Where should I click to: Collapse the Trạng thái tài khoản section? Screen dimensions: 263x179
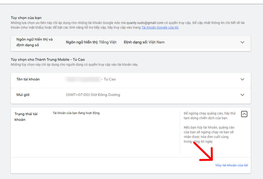point(244,114)
